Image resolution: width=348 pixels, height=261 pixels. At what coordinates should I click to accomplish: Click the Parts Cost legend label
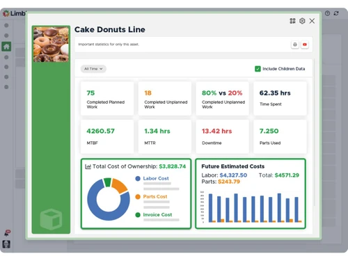(x=155, y=196)
